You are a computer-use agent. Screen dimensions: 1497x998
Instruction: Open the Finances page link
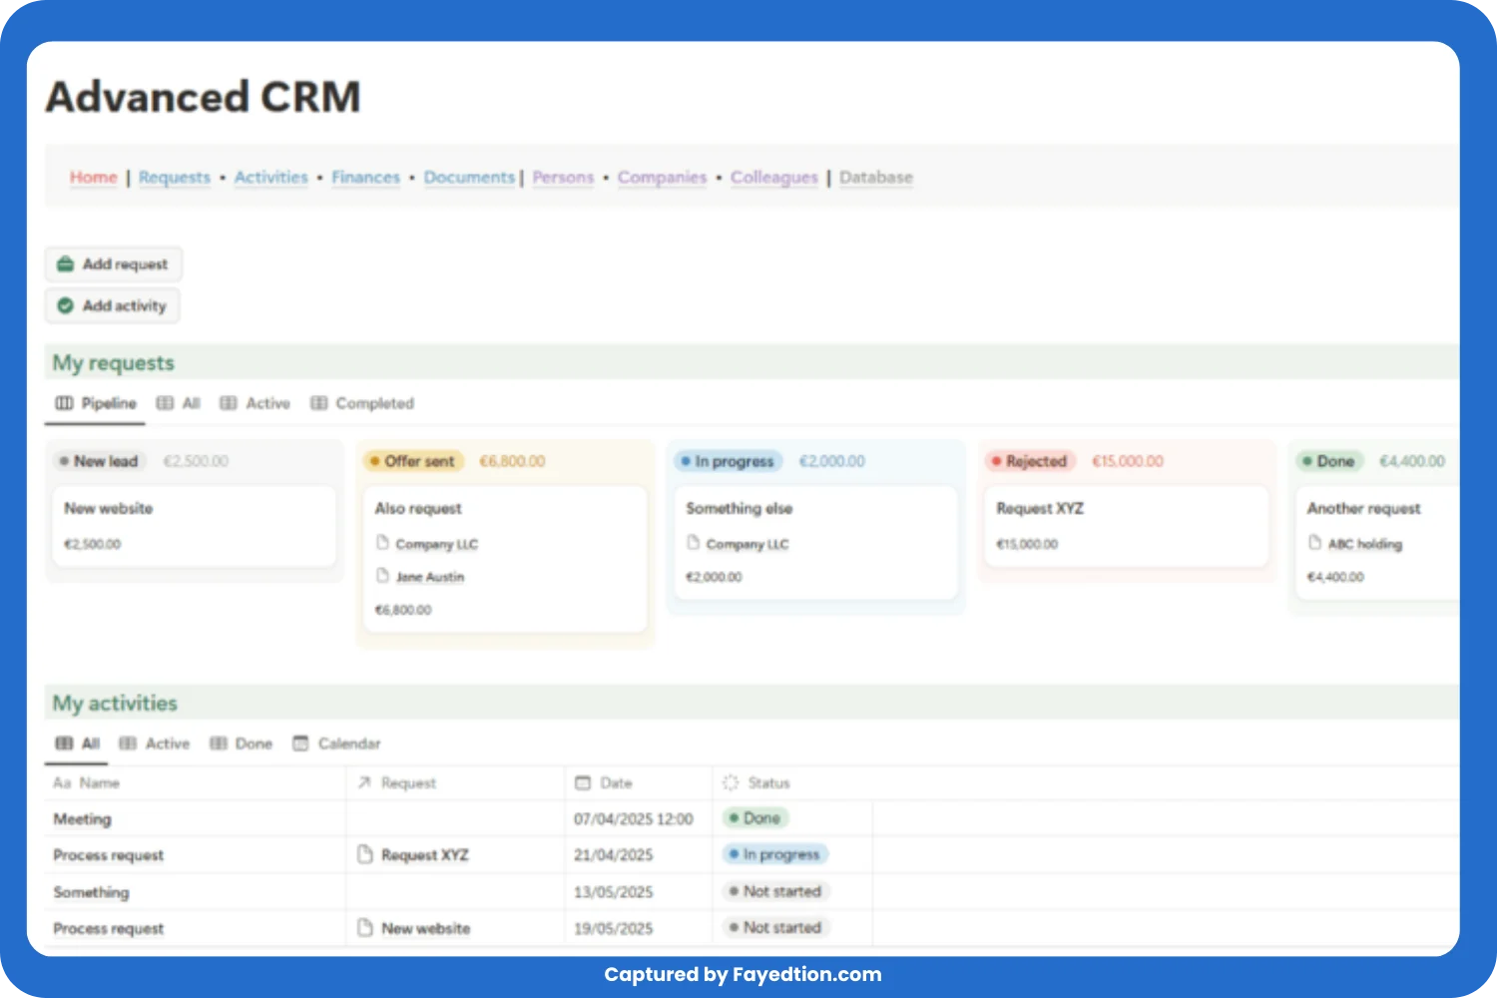pyautogui.click(x=365, y=178)
